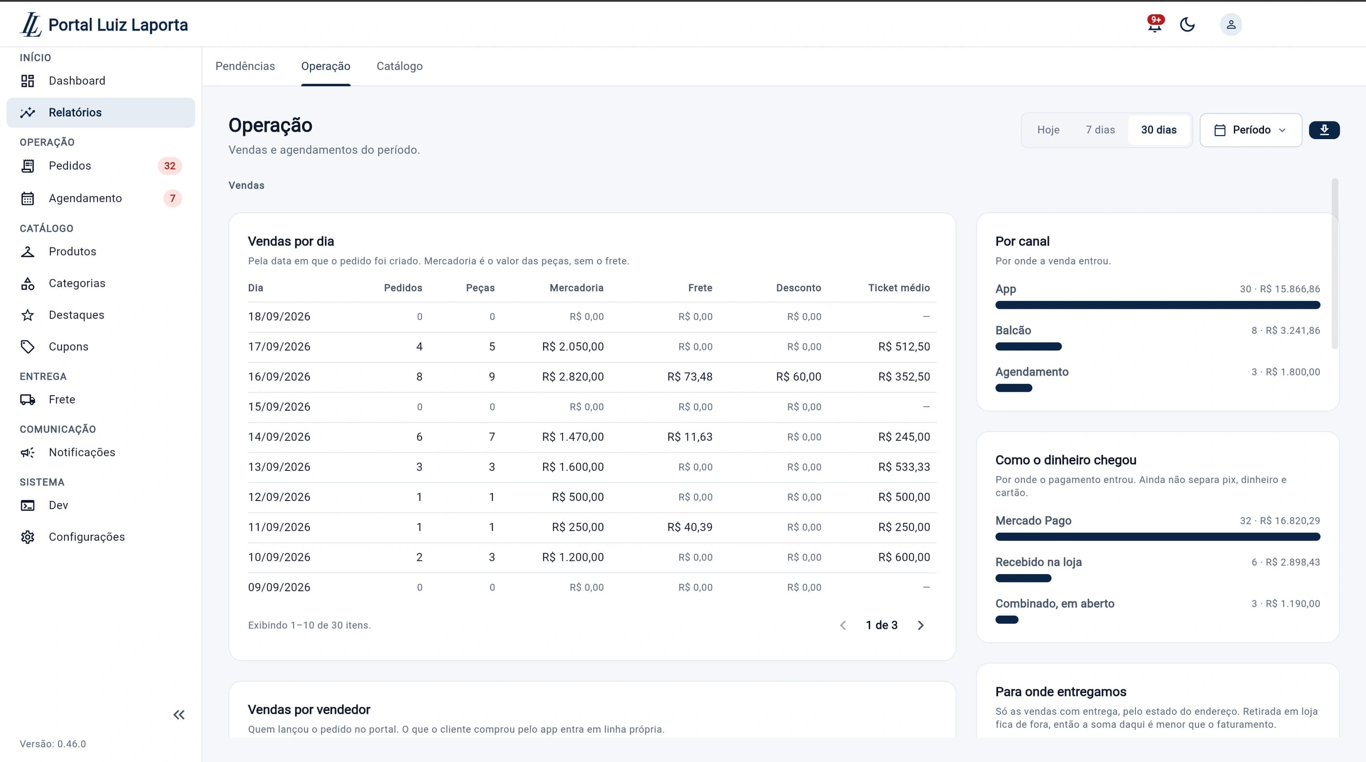The width and height of the screenshot is (1366, 762).
Task: Open Produtos in the sidebar
Action: 101,251
